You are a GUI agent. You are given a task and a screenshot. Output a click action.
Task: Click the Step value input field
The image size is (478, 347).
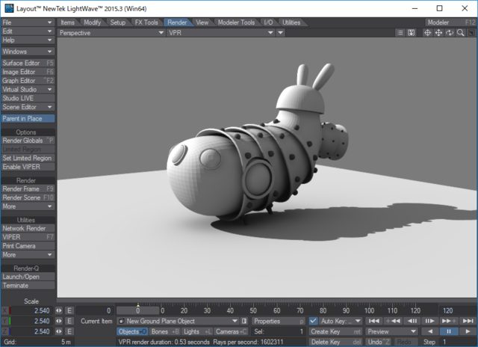point(458,342)
